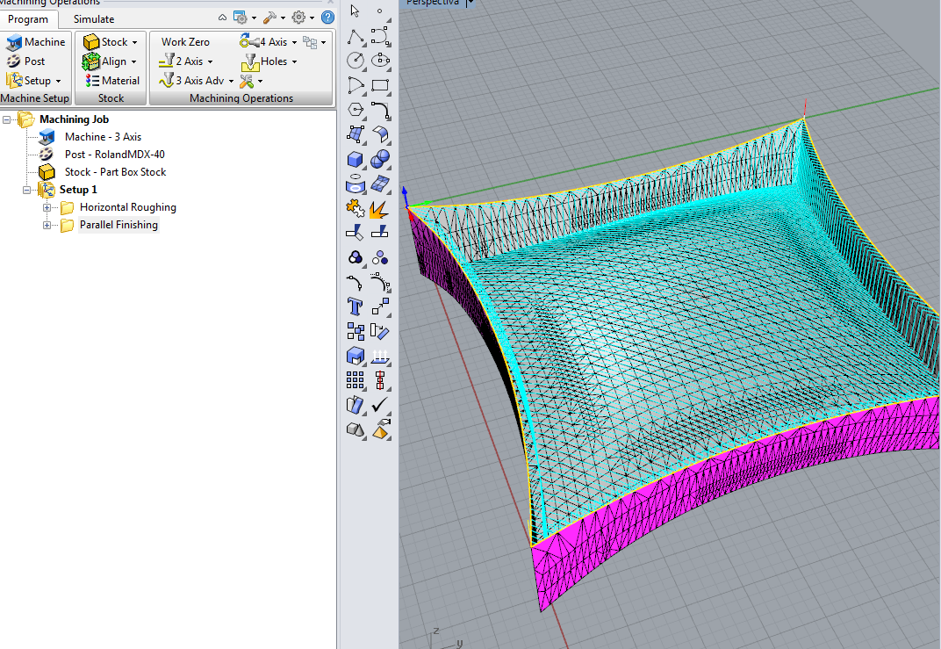Click the Post button

(x=25, y=61)
